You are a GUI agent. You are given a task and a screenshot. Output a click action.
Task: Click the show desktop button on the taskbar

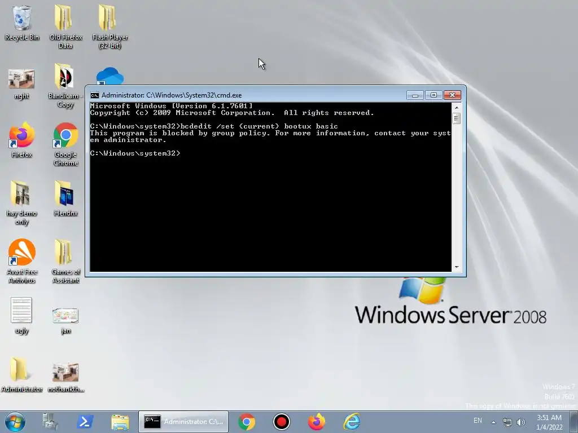(575, 422)
